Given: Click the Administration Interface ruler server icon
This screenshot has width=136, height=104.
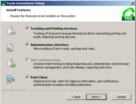Looking at the screenshot, I should coord(10,47).
